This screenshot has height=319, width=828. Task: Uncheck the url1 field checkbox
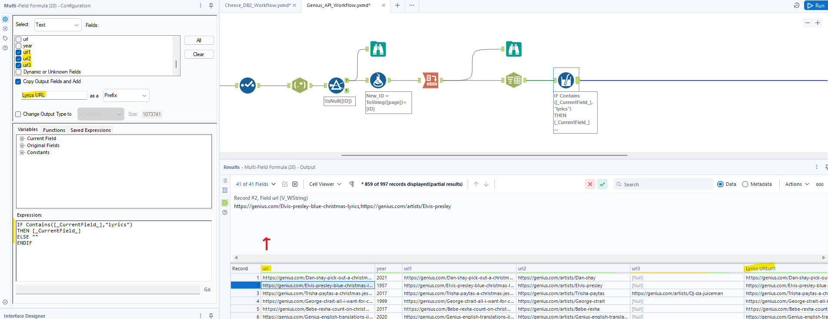click(x=19, y=52)
